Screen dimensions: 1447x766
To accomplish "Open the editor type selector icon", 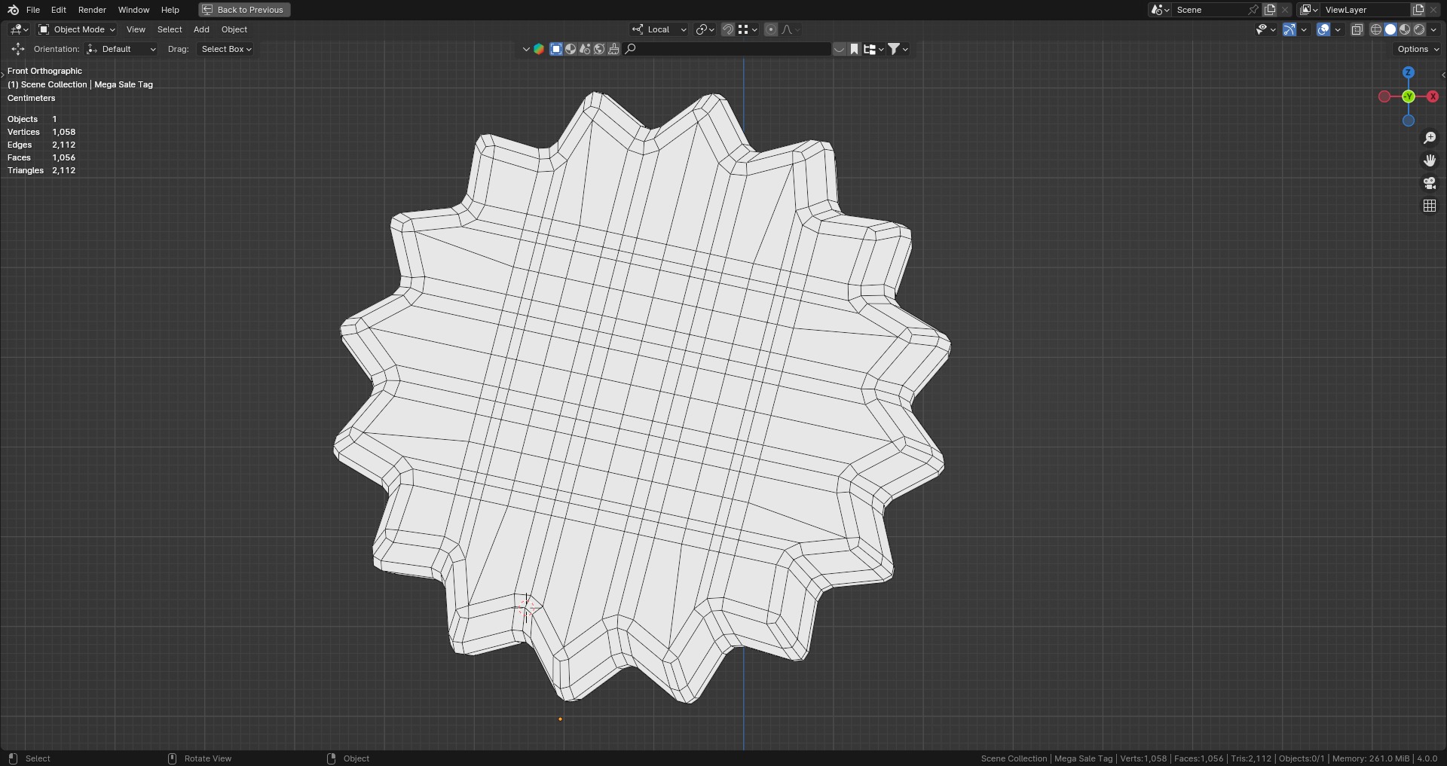I will [19, 29].
